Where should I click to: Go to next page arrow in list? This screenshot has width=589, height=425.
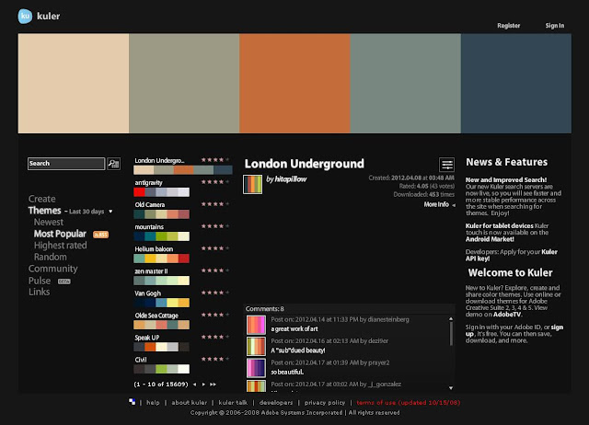pyautogui.click(x=203, y=385)
